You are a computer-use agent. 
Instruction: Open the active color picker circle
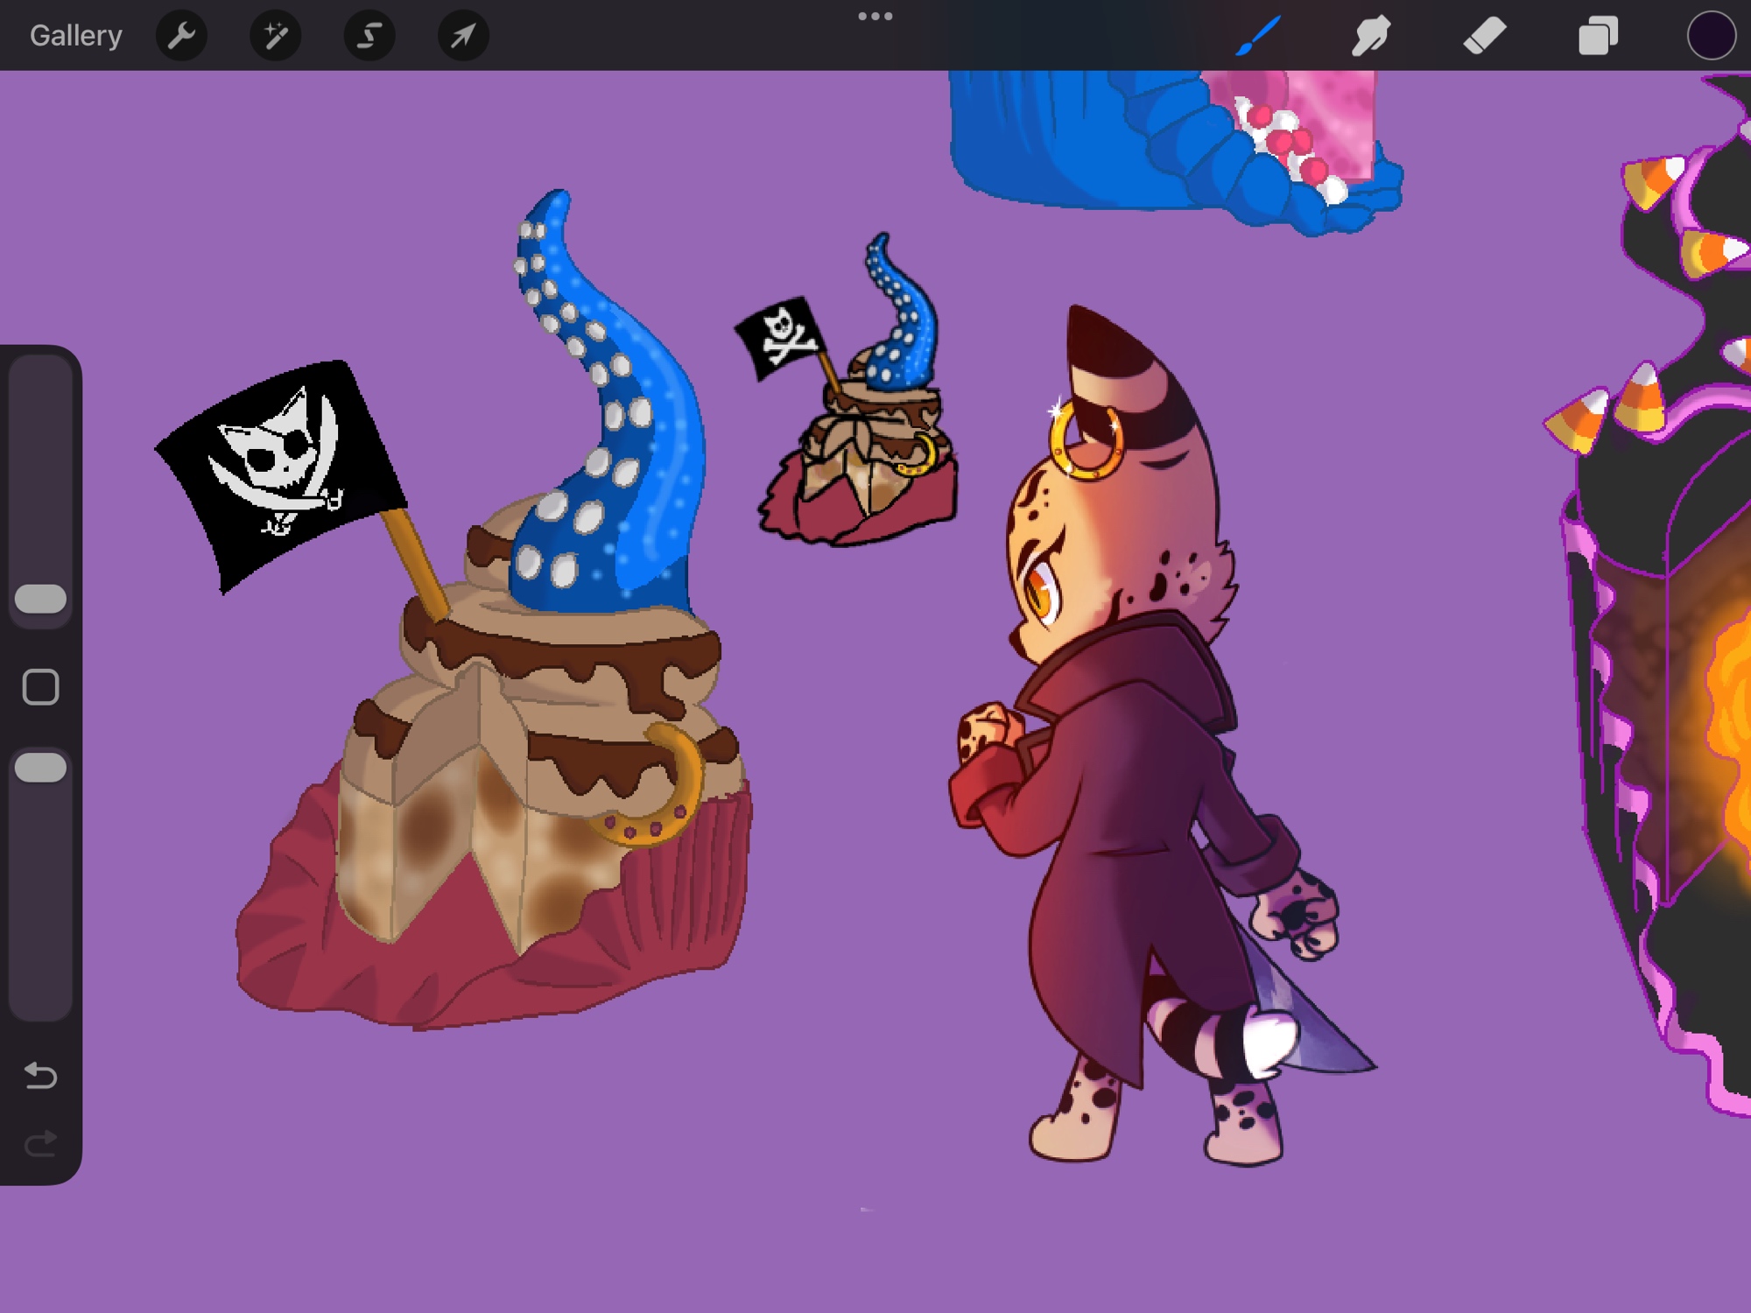click(1711, 36)
